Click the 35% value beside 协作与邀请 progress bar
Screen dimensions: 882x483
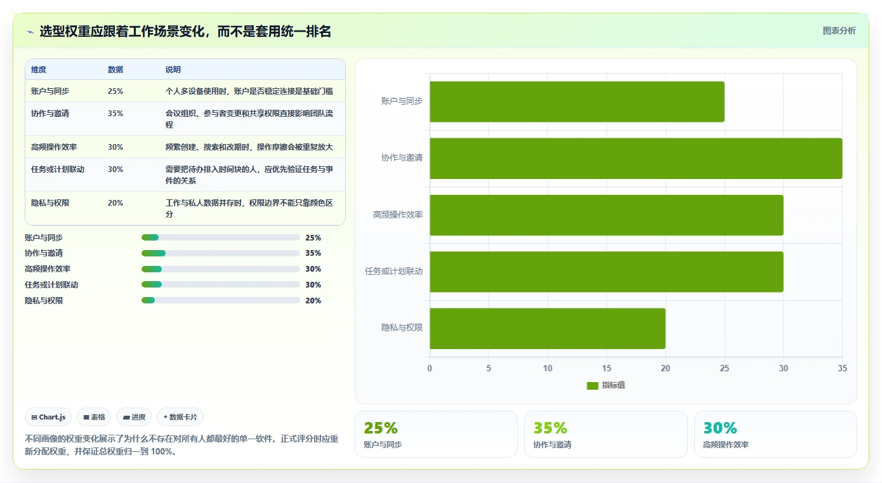coord(313,253)
